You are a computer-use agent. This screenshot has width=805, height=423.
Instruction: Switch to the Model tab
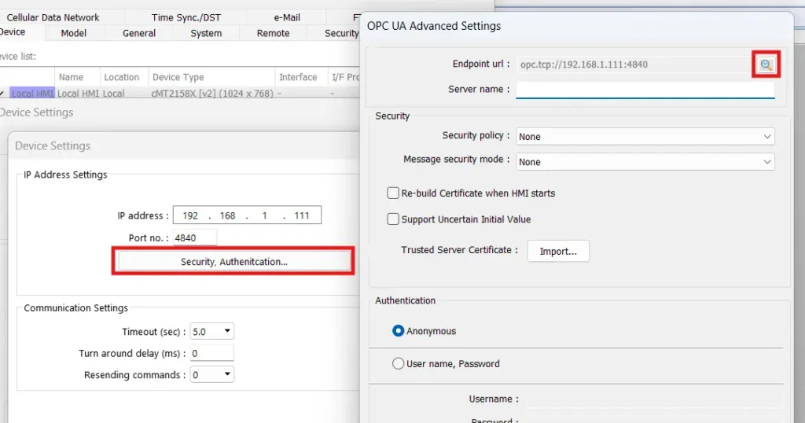click(73, 33)
